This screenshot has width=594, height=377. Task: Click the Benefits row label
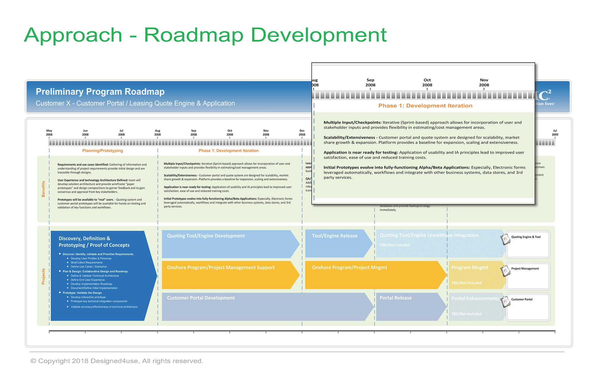pyautogui.click(x=43, y=189)
